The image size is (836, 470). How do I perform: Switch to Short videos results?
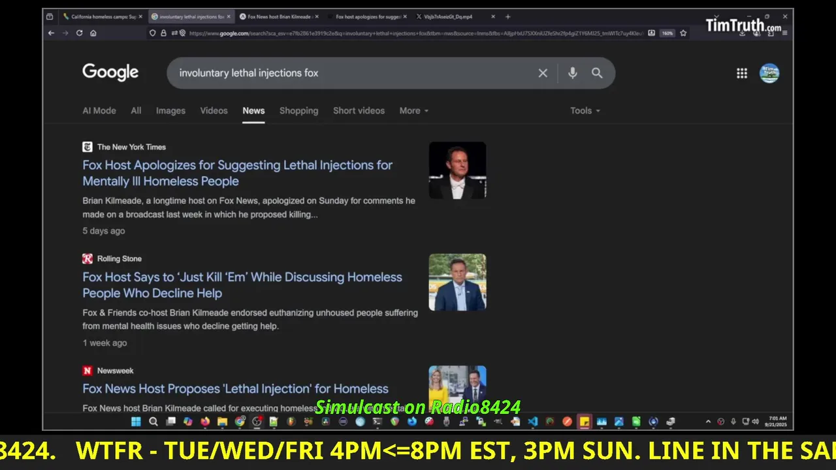359,110
